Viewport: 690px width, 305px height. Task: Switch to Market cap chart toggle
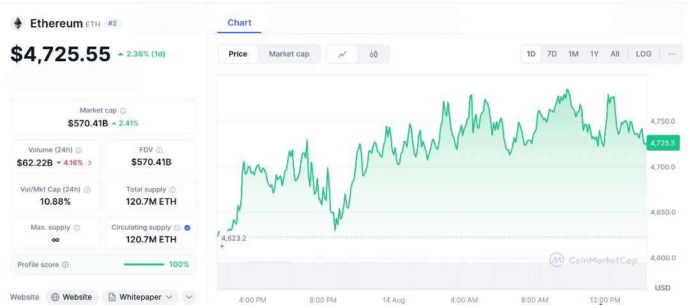(x=289, y=54)
